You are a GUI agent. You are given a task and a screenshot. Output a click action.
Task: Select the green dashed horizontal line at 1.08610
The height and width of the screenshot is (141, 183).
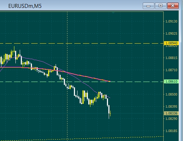coord(82,82)
